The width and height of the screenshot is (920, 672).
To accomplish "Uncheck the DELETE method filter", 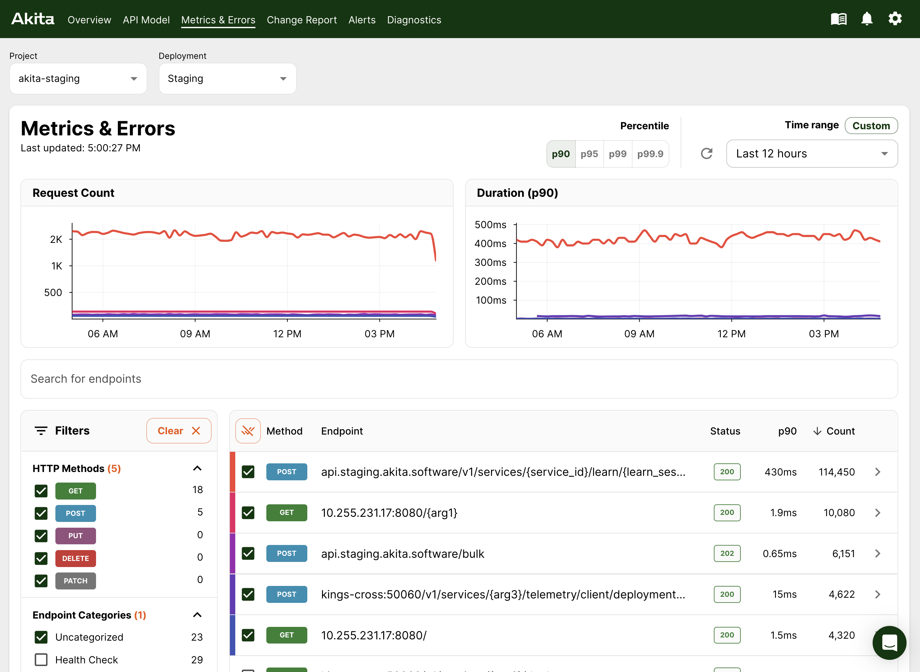I will pyautogui.click(x=41, y=558).
